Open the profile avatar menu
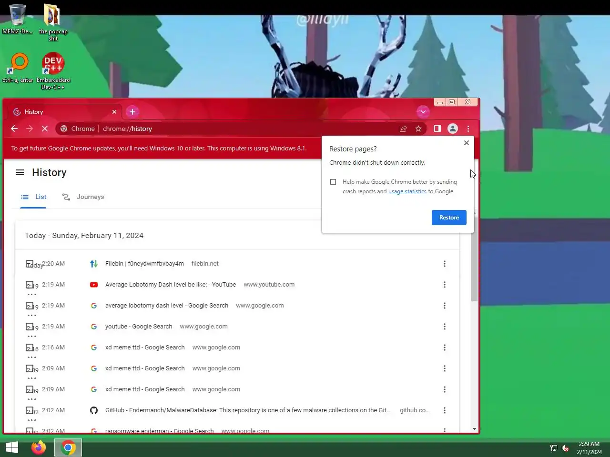Screen dimensions: 610x457 [x=453, y=129]
